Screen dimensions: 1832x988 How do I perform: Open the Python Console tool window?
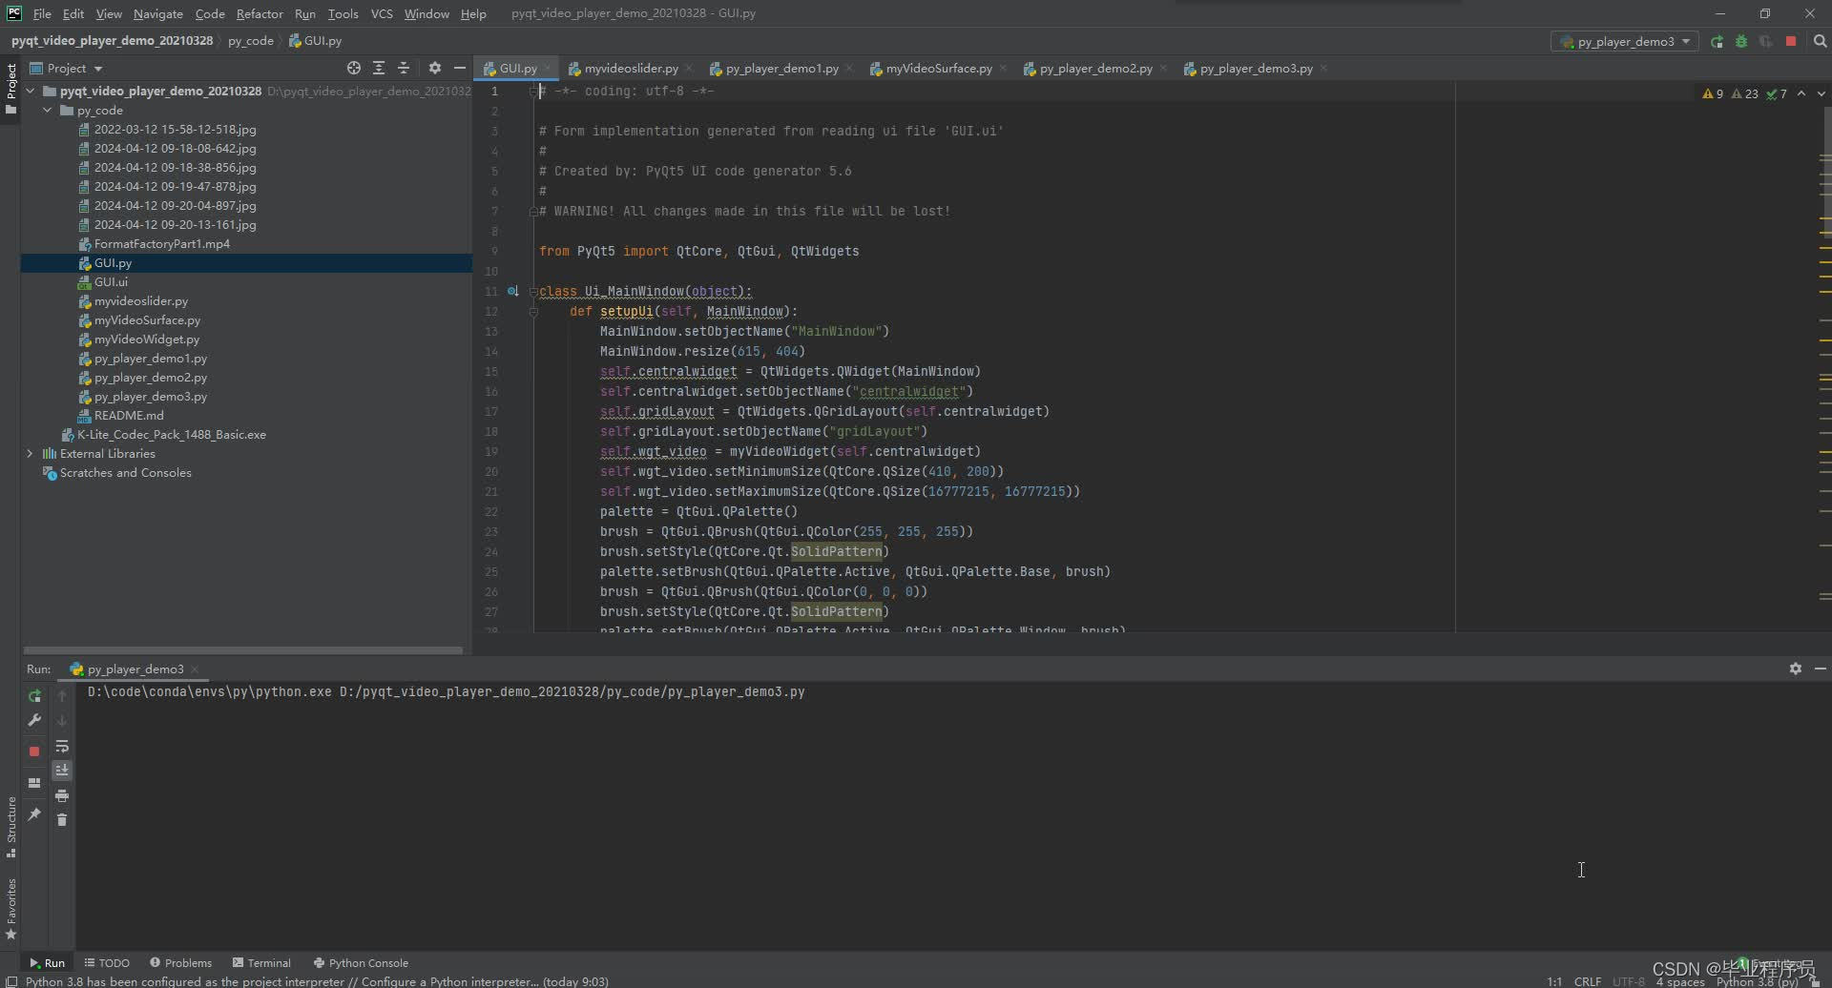point(361,962)
